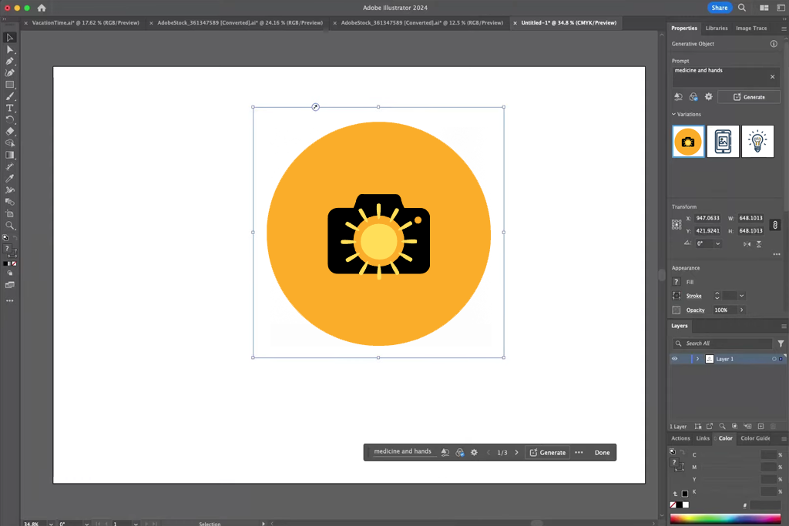789x526 pixels.
Task: Select the Artboard tool
Action: coord(9,214)
